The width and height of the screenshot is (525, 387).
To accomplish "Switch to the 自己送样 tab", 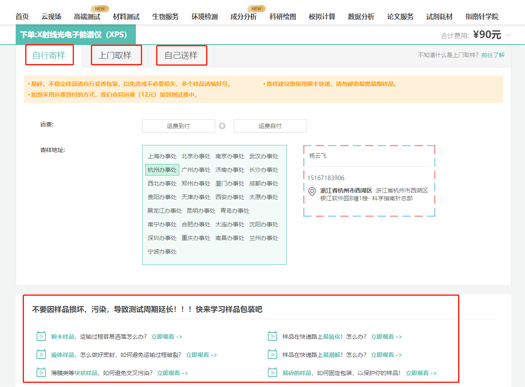I will (x=181, y=55).
